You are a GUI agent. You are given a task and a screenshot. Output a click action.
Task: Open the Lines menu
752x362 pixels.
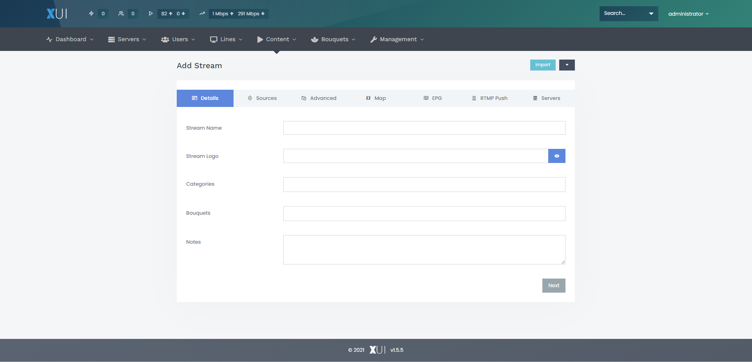(226, 39)
